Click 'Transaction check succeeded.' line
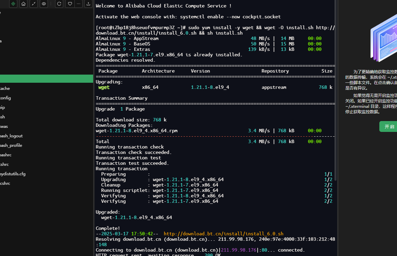 (134, 153)
